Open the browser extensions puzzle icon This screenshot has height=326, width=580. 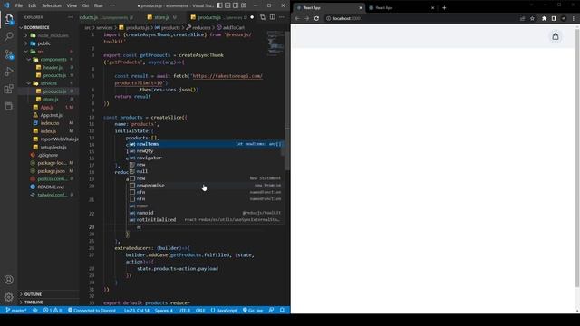[544, 18]
